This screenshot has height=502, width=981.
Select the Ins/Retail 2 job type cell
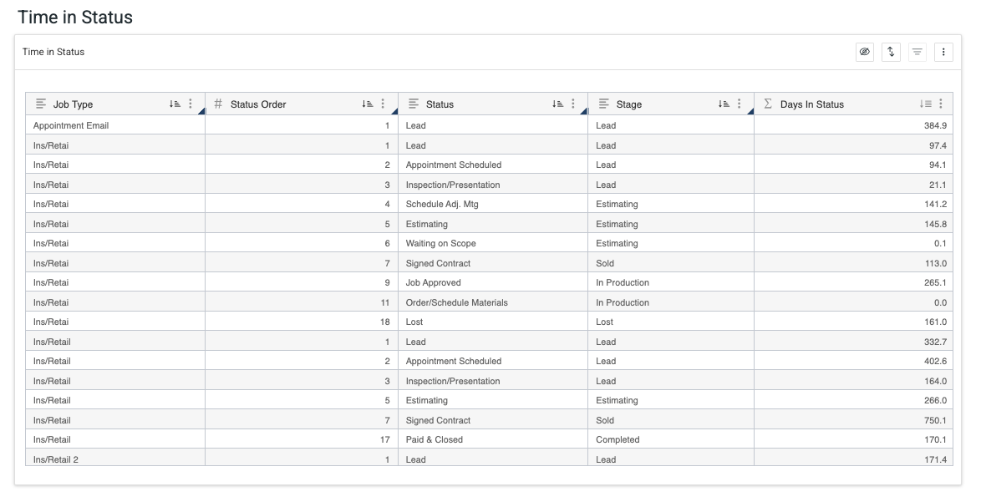tap(115, 459)
